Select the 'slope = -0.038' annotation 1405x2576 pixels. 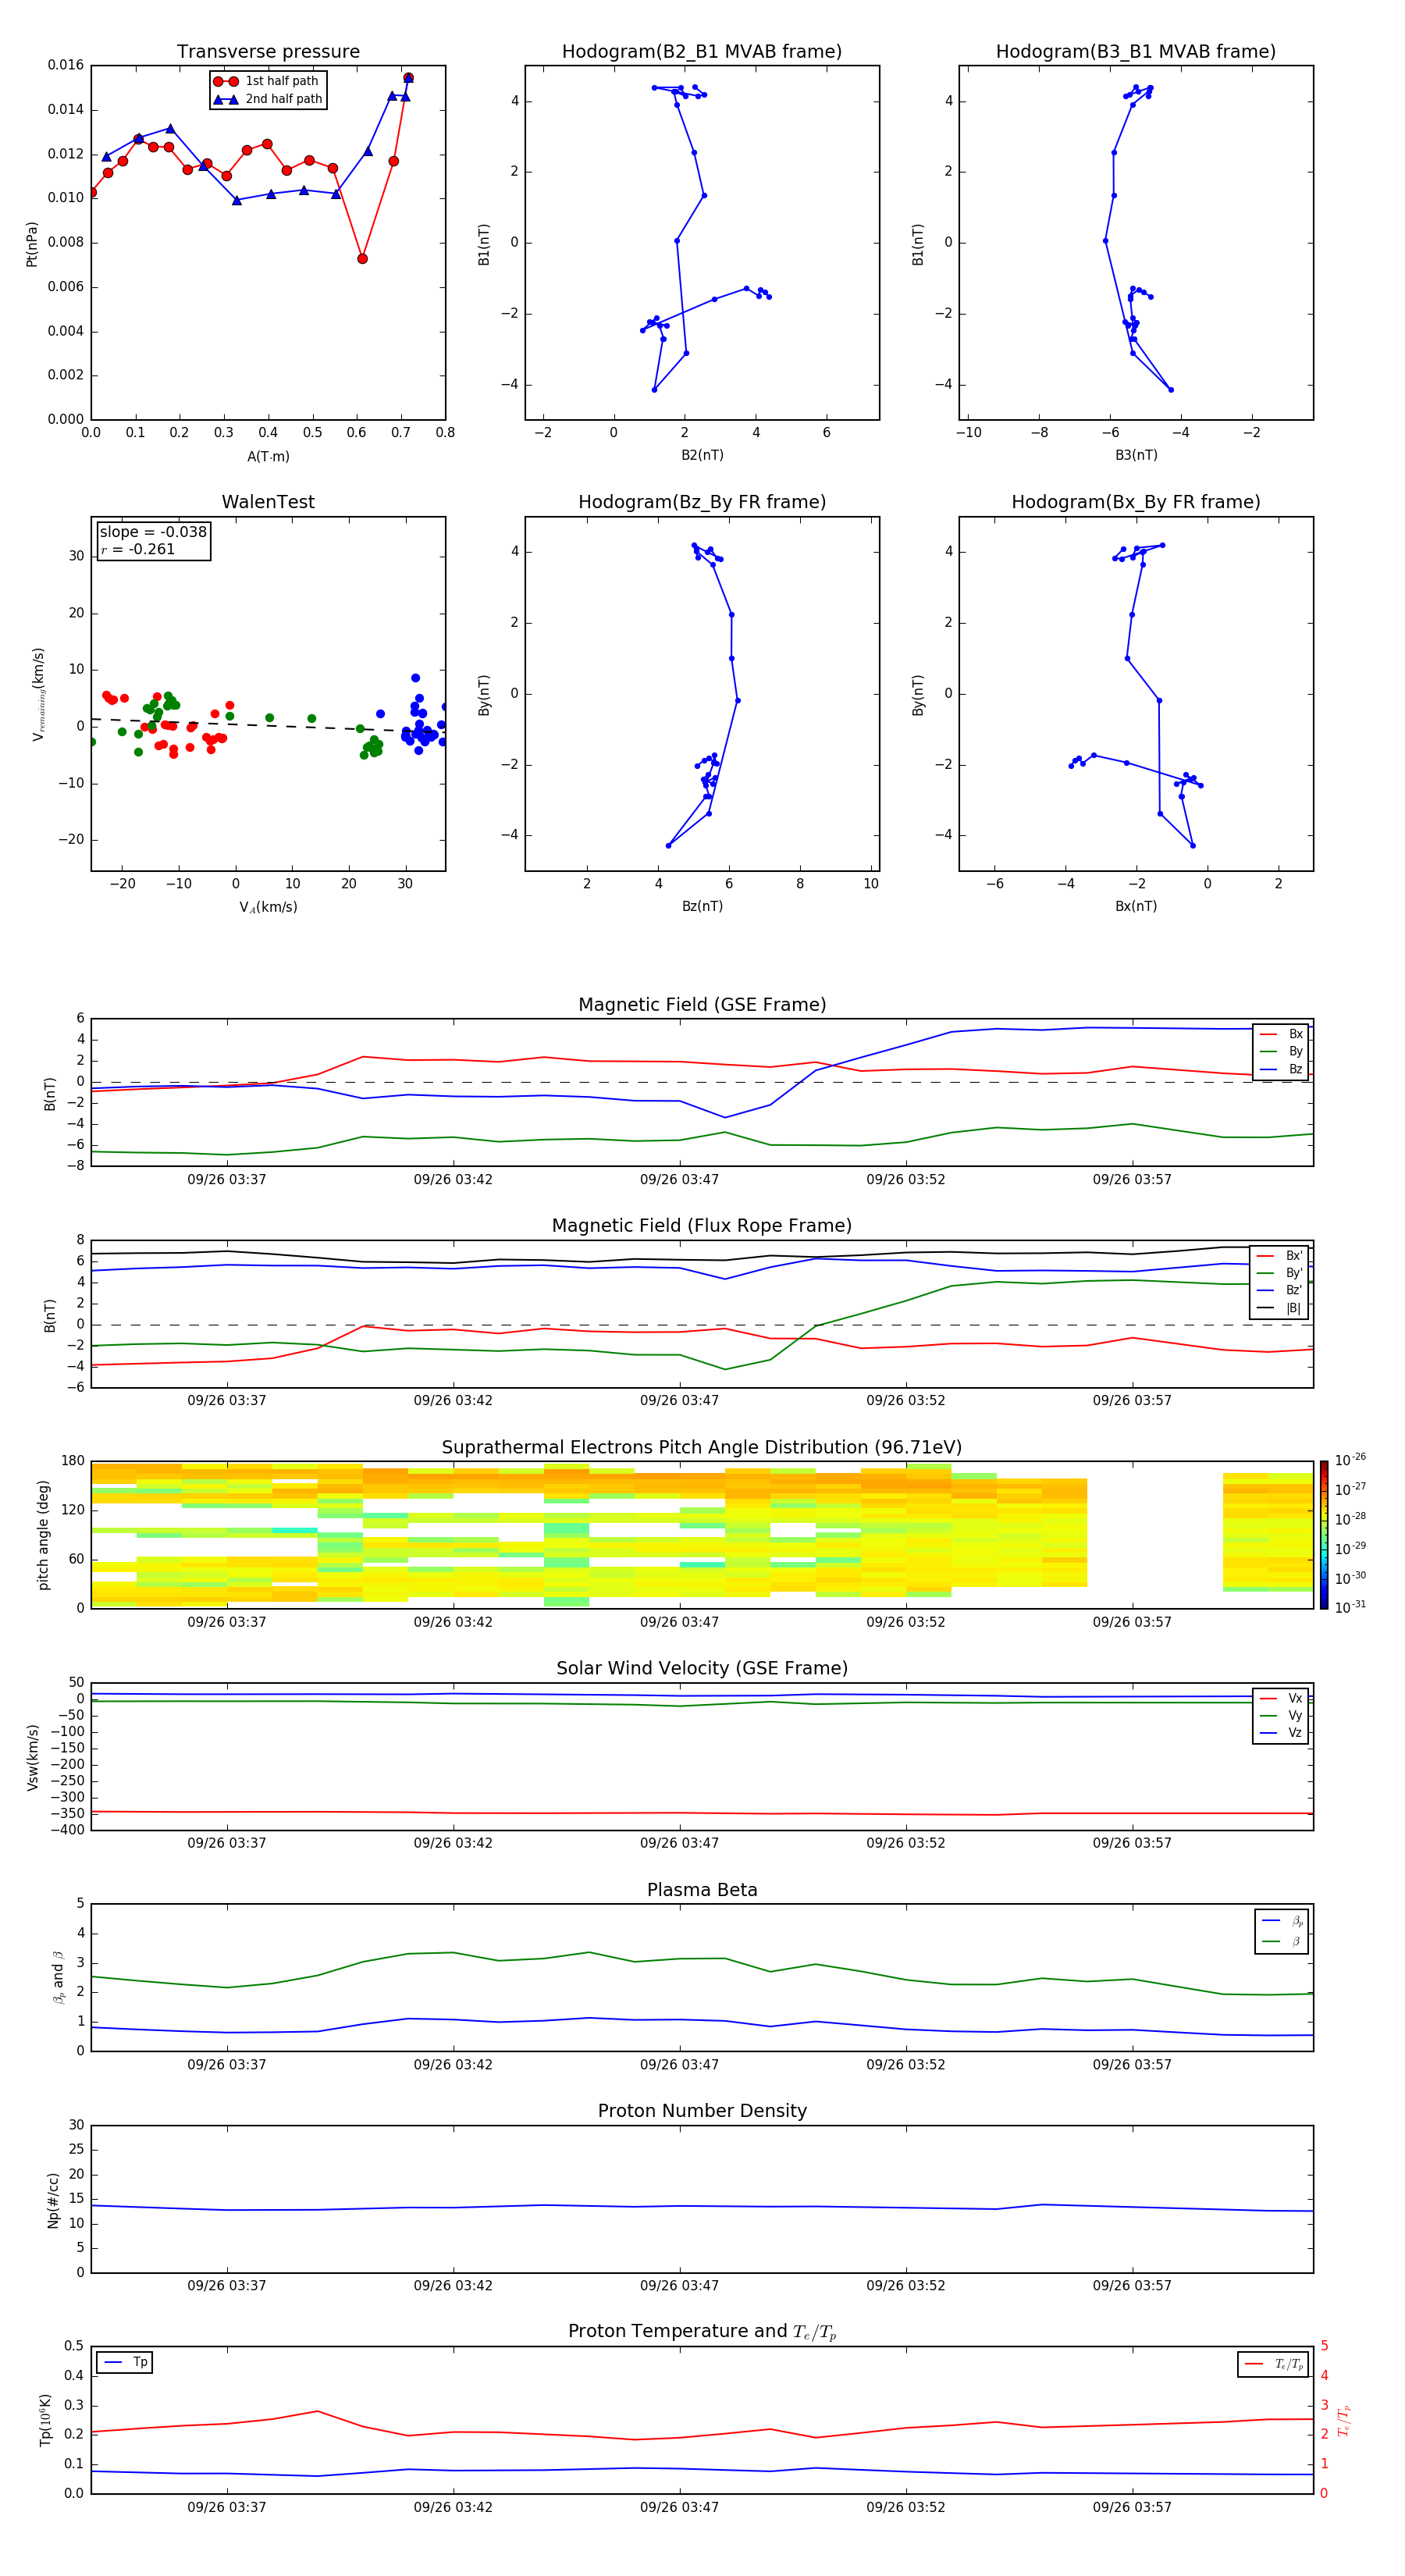153,532
